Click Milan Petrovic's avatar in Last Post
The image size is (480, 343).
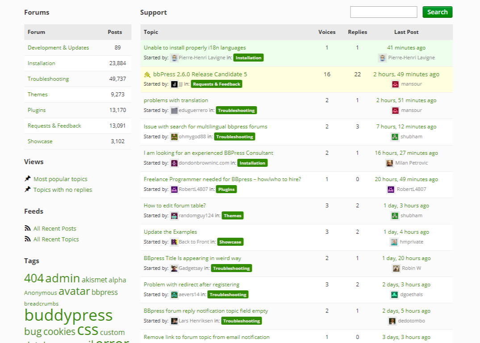pos(389,163)
